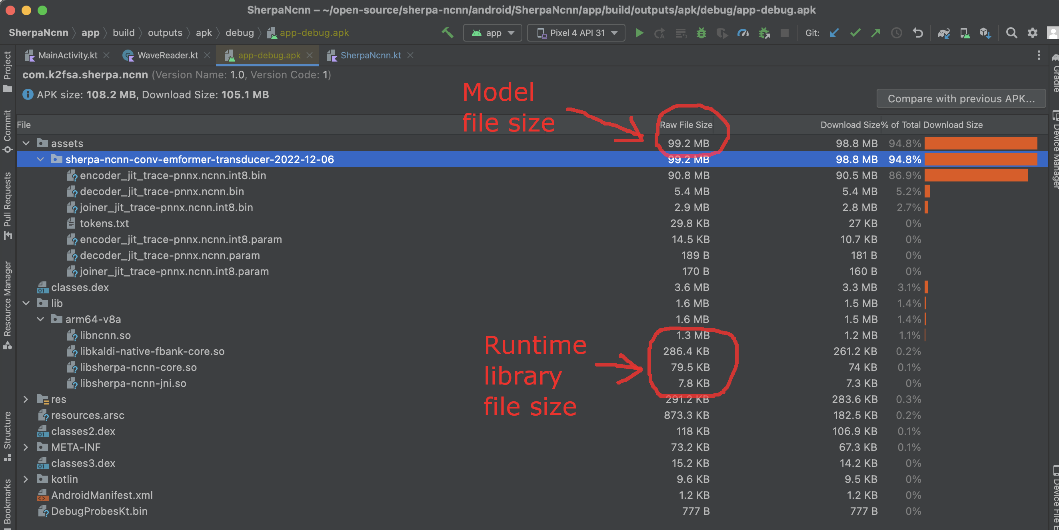1059x530 pixels.
Task: Open the Pixel 4 API 31 device dropdown
Action: [x=576, y=33]
